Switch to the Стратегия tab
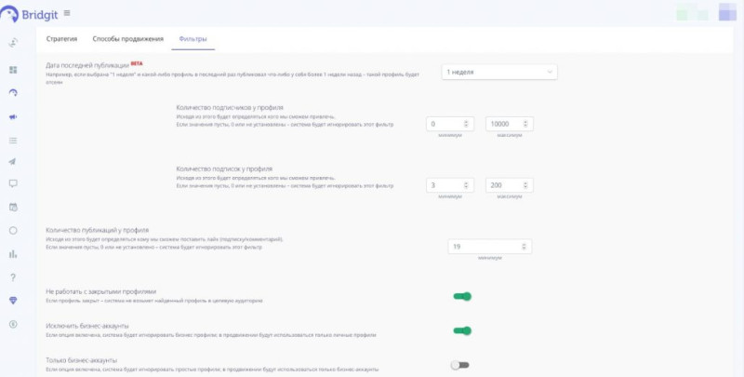Image resolution: width=744 pixels, height=377 pixels. point(61,39)
